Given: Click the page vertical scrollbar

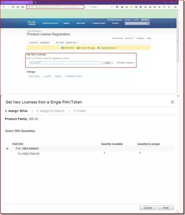Looking at the screenshot, I should point(178,41).
